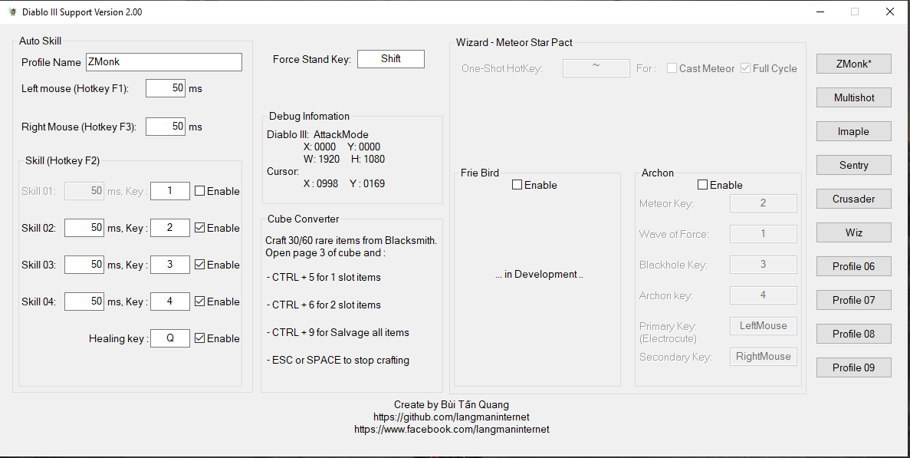Click the '... in Development ..' text

coord(539,275)
